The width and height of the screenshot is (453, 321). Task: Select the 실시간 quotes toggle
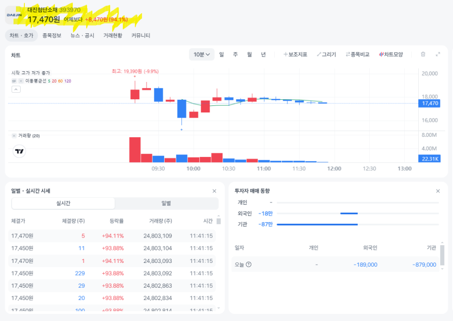tap(63, 203)
